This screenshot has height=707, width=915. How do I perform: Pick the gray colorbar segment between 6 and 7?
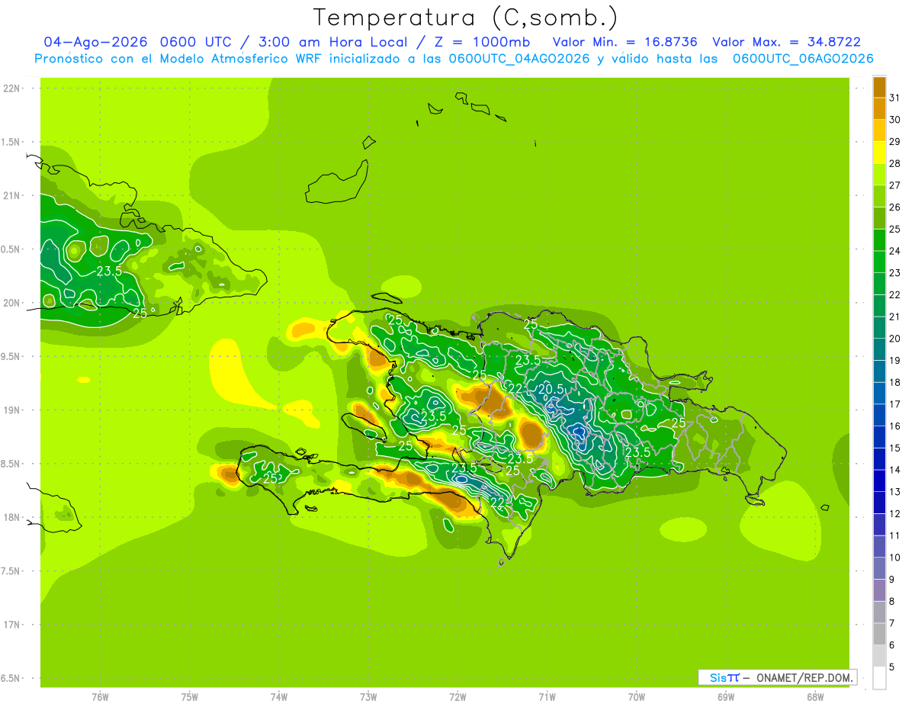(879, 635)
